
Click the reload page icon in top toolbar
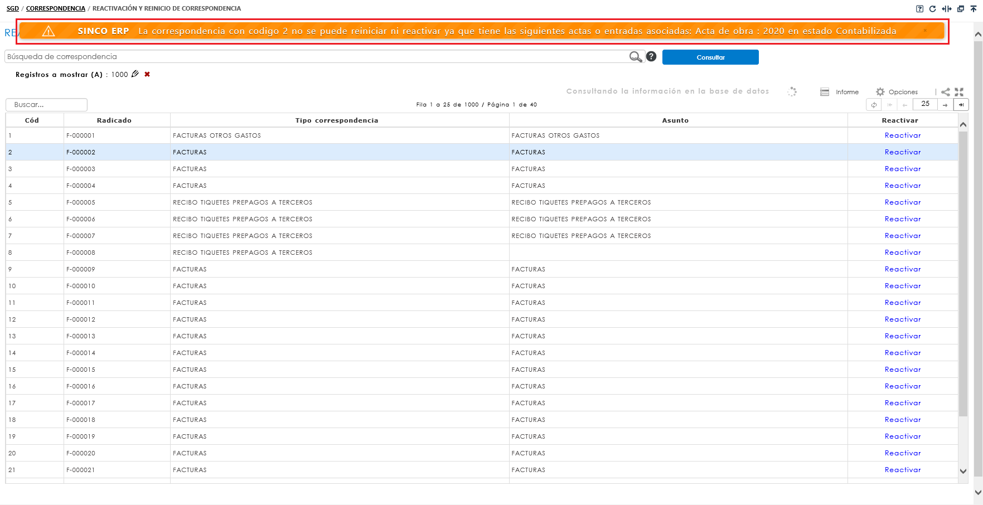932,9
